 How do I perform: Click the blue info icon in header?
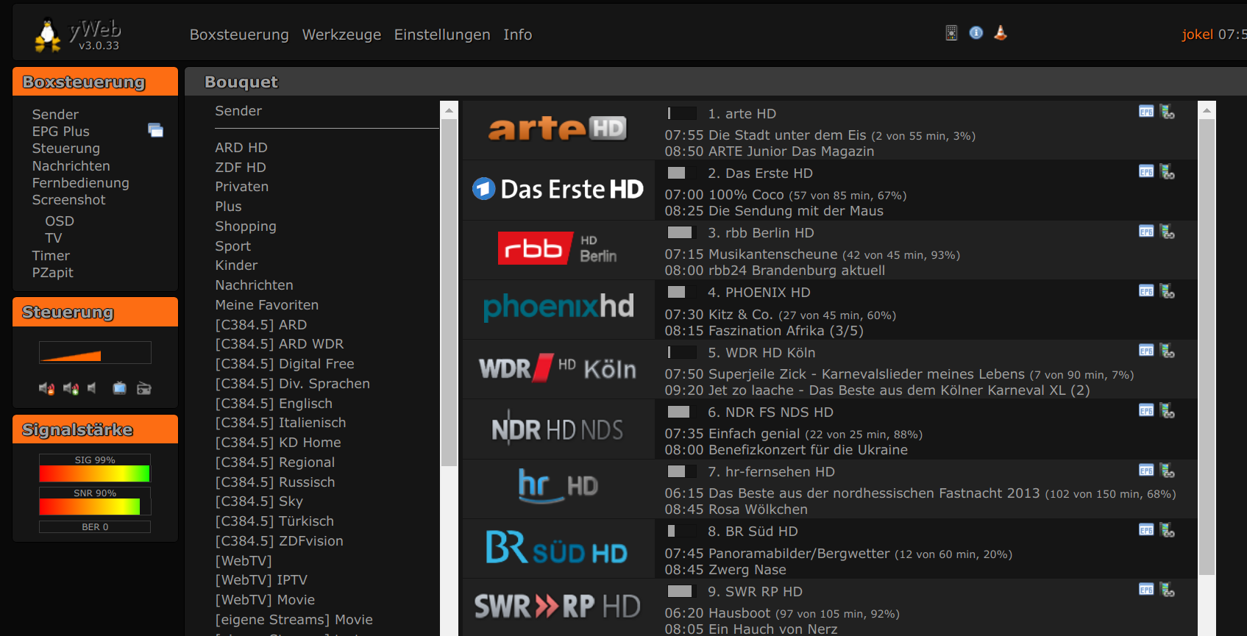click(x=976, y=33)
